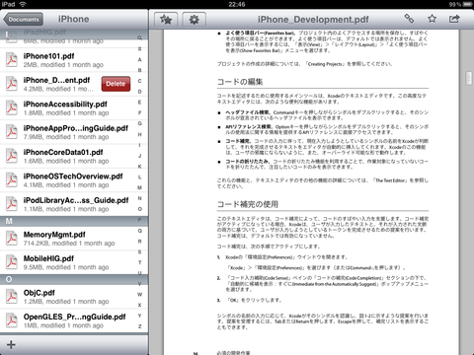Screen dimensions: 474x355
Task: Tap the page scroll thumb handle
Action: 469,79
